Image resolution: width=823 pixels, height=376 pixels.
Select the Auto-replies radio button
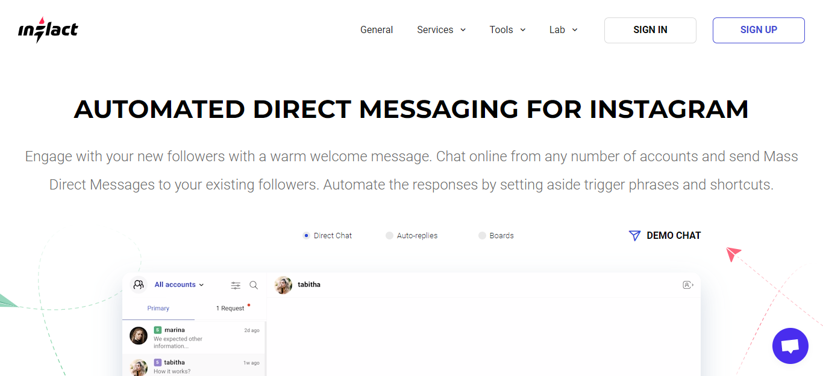[x=389, y=235]
